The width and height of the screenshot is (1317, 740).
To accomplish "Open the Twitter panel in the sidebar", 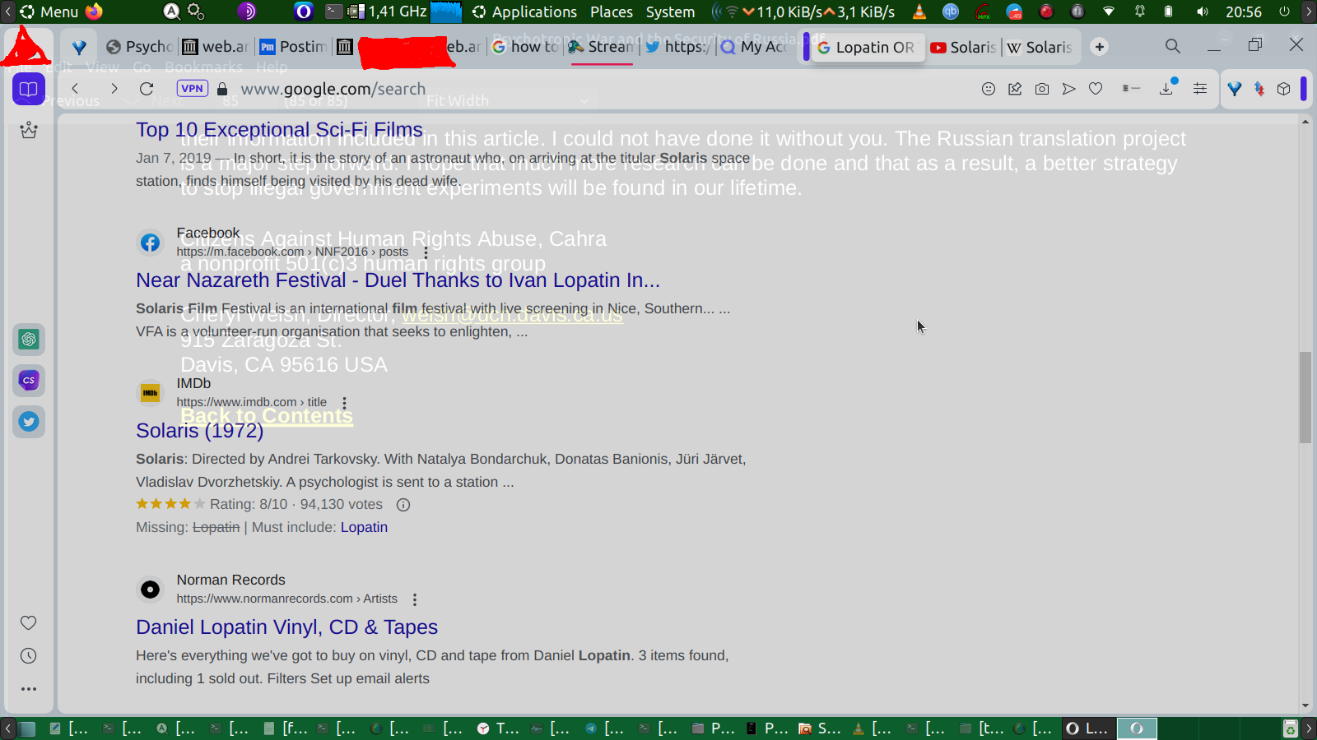I will coord(29,422).
